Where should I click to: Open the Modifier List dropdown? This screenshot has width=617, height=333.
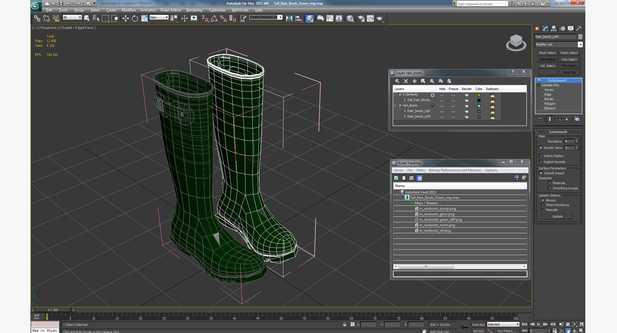click(x=580, y=45)
